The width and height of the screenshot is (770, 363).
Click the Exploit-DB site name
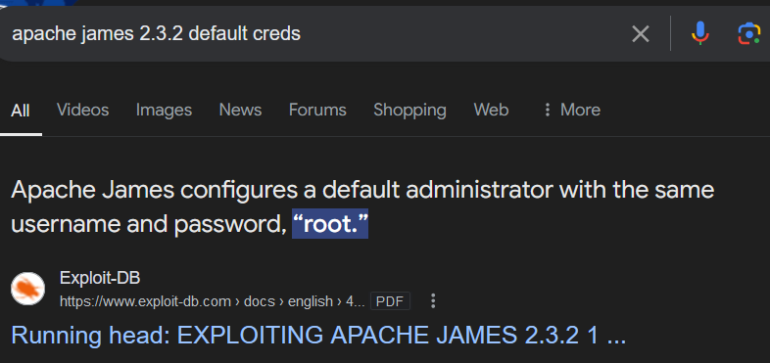[100, 278]
